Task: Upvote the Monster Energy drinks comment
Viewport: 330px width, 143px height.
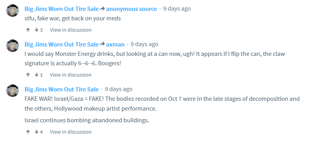Action: click(x=28, y=75)
